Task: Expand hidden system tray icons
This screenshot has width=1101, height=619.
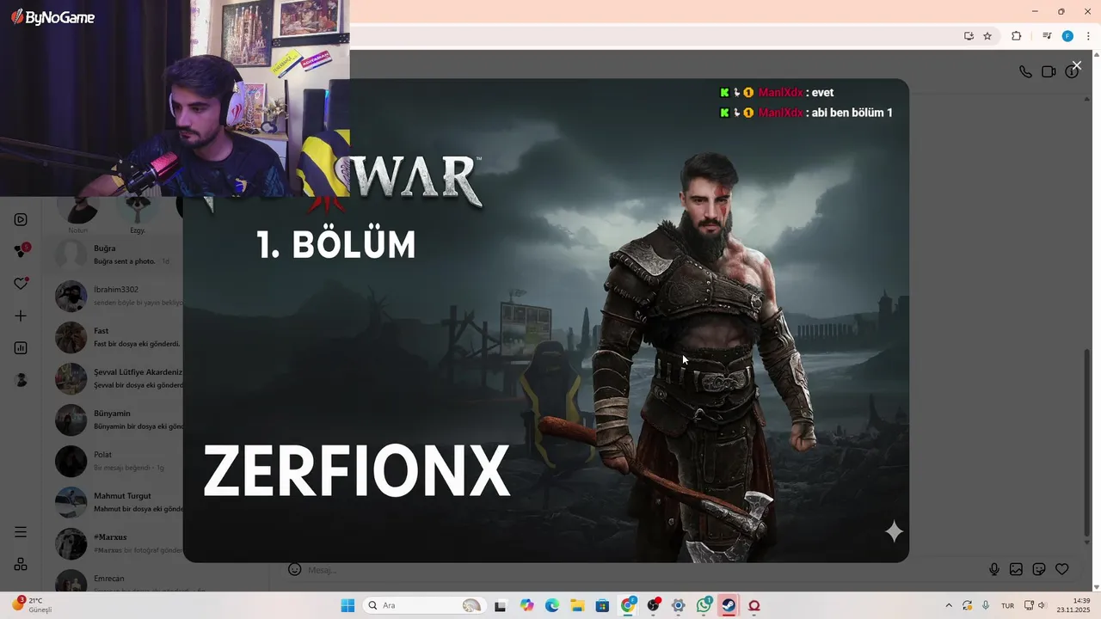Action: (949, 605)
